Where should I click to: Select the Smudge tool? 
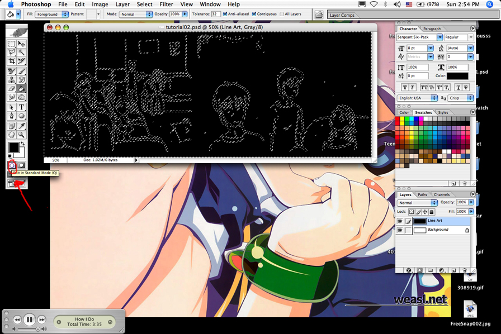[12, 97]
